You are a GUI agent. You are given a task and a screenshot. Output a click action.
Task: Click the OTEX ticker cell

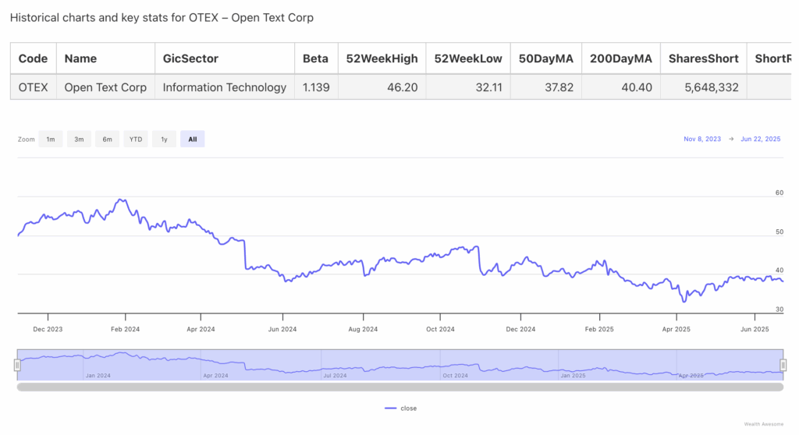[x=33, y=87]
